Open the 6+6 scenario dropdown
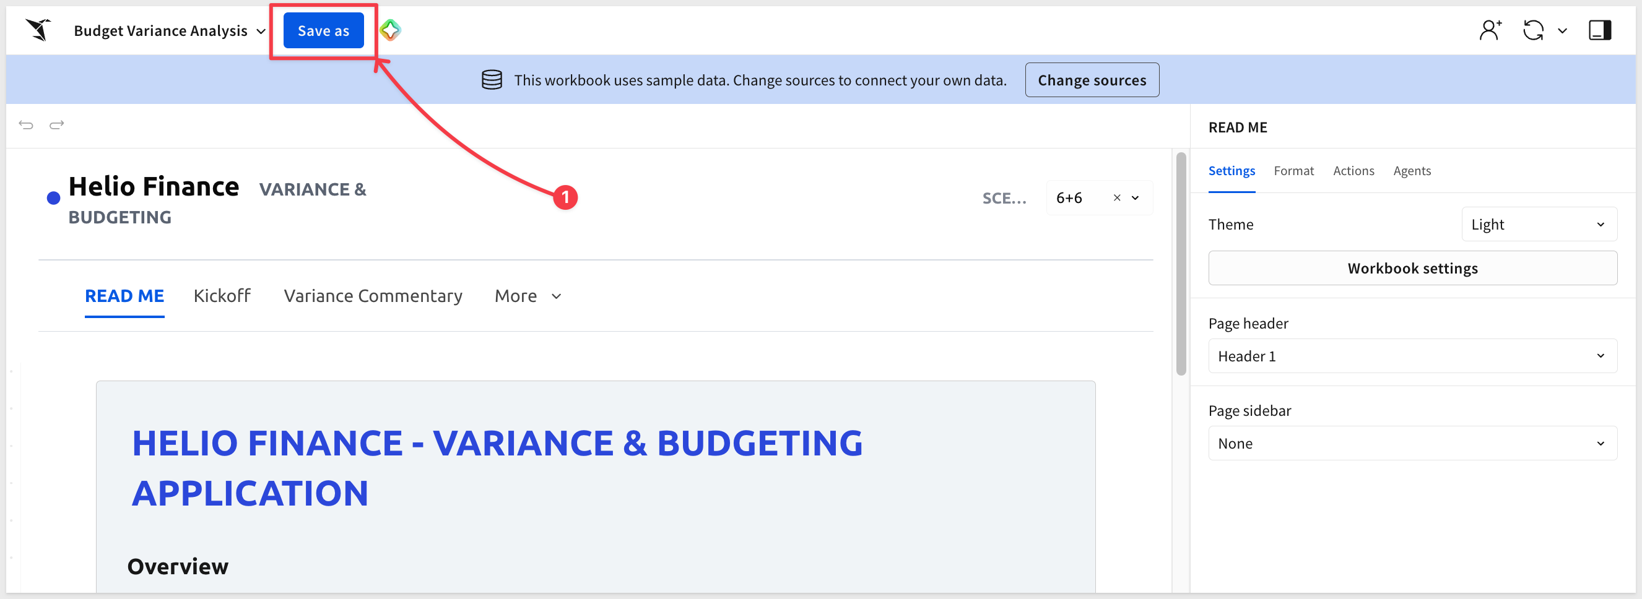The image size is (1642, 599). [1136, 198]
